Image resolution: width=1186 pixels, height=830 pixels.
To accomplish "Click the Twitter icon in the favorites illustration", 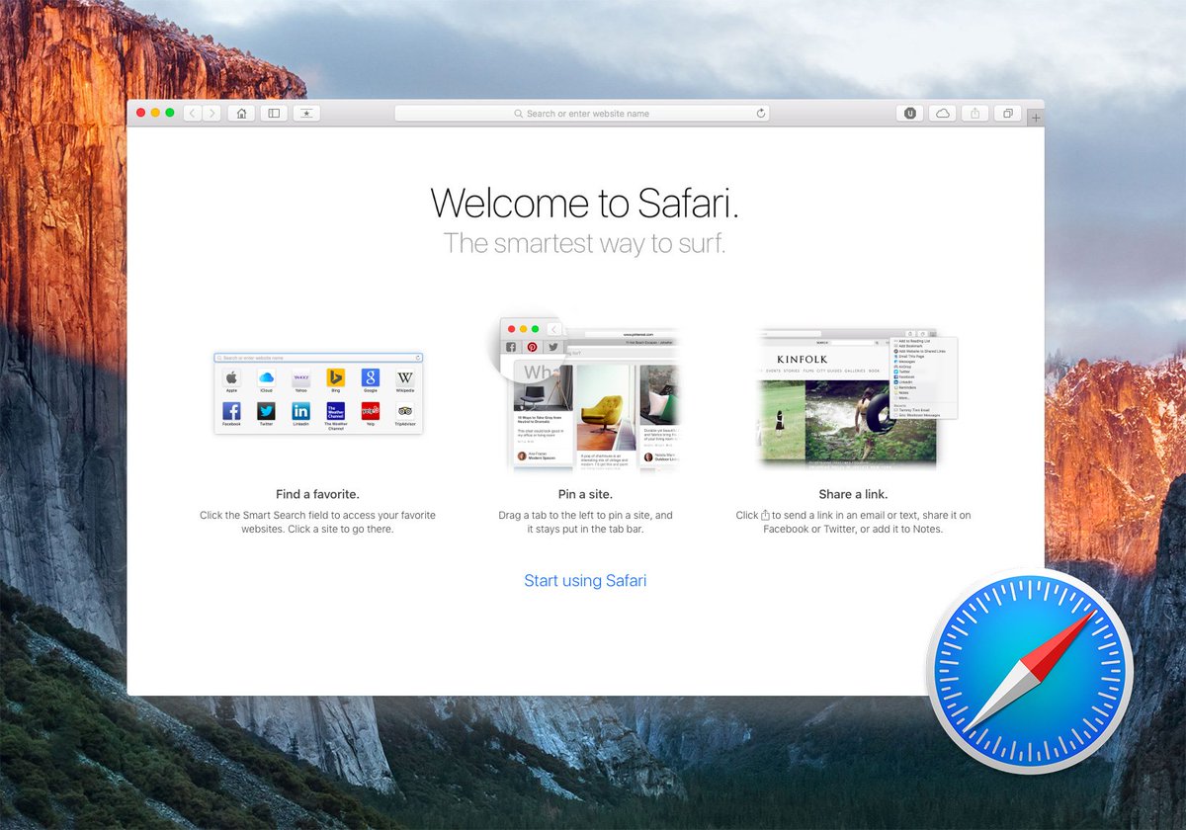I will coord(266,411).
